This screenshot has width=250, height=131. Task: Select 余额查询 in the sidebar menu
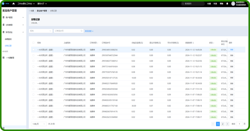tap(8, 39)
